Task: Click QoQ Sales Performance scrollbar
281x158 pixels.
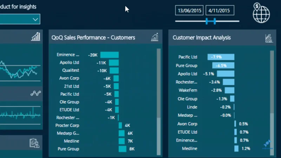Action: (159, 101)
